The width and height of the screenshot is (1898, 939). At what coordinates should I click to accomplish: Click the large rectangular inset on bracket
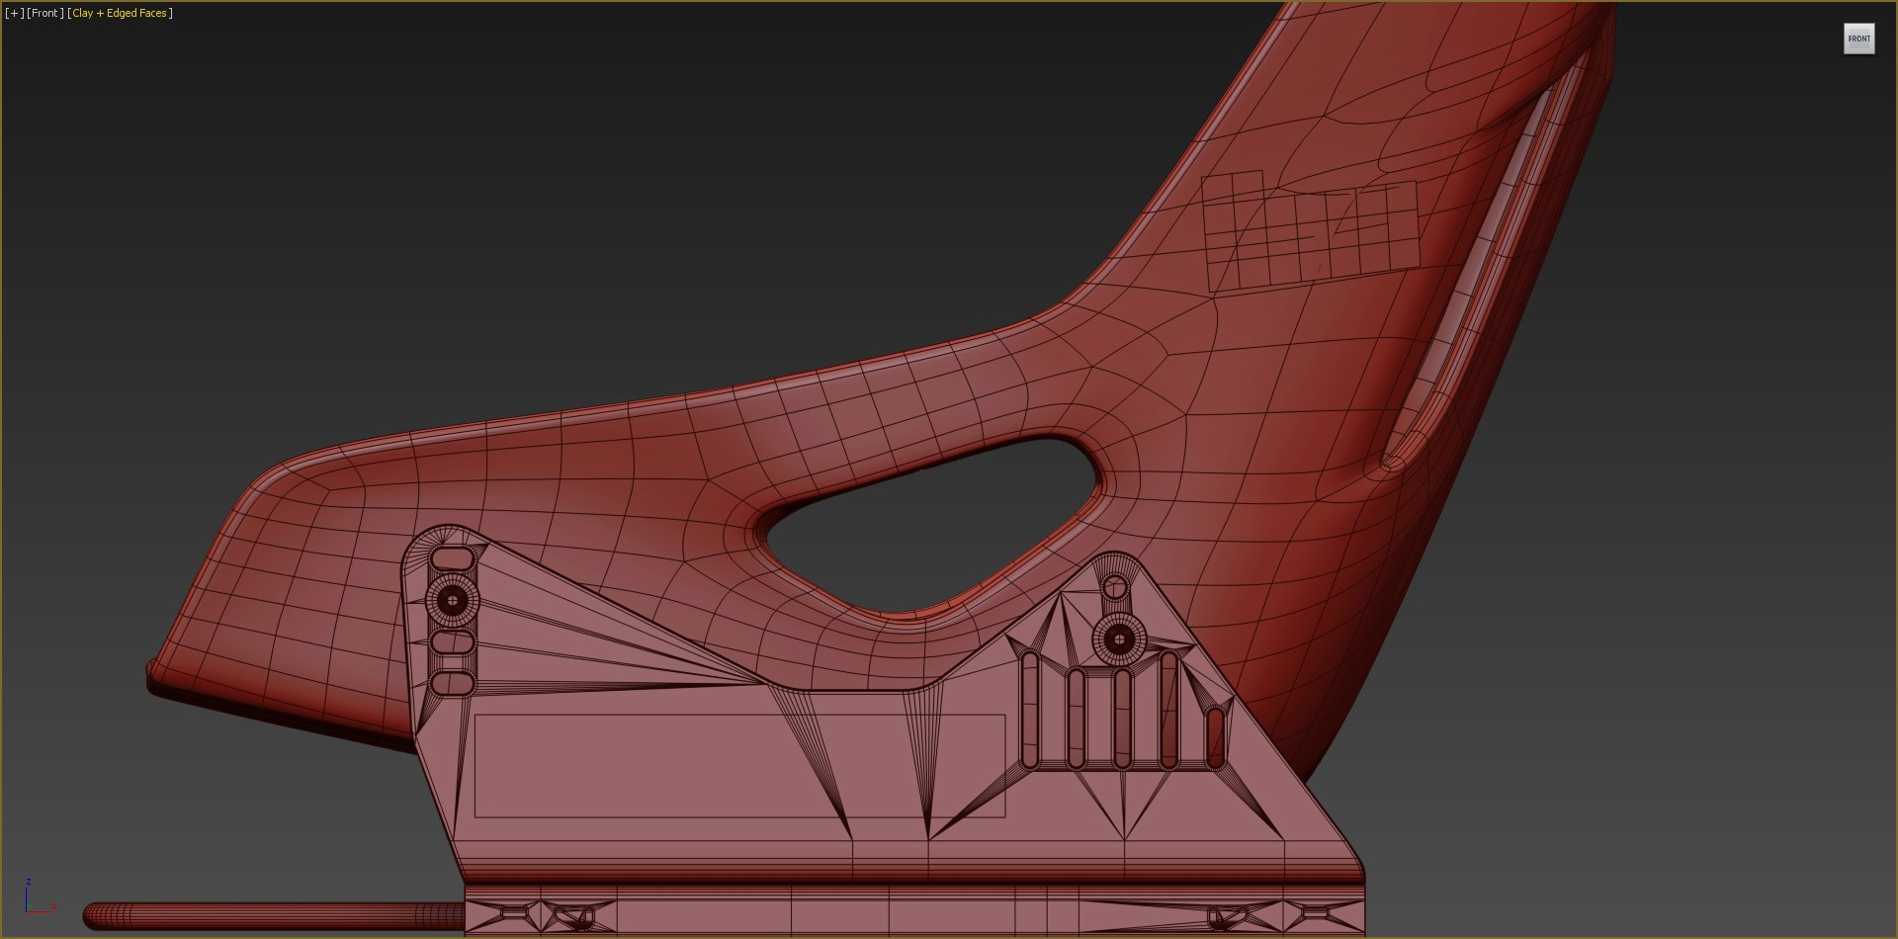click(x=739, y=766)
